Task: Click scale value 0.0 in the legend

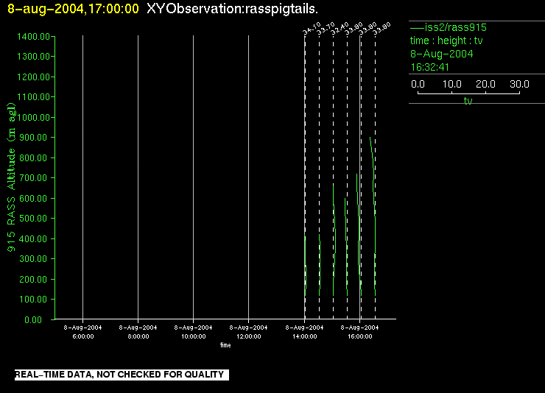Action: (x=418, y=84)
